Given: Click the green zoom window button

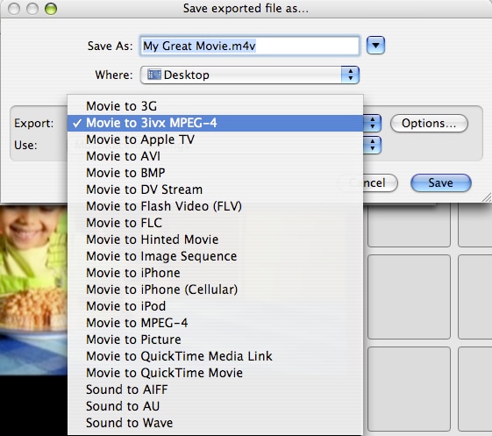Looking at the screenshot, I should [51, 9].
